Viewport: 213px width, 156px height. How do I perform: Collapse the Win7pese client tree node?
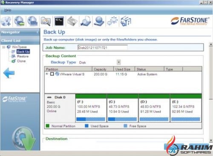[x=4, y=47]
